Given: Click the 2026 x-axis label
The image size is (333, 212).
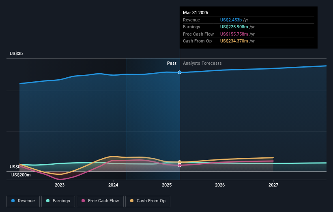Looking at the screenshot, I should click(220, 185).
